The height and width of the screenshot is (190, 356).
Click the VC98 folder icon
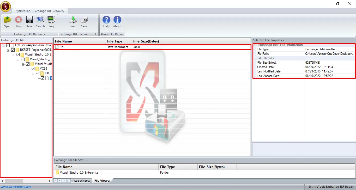[37, 69]
